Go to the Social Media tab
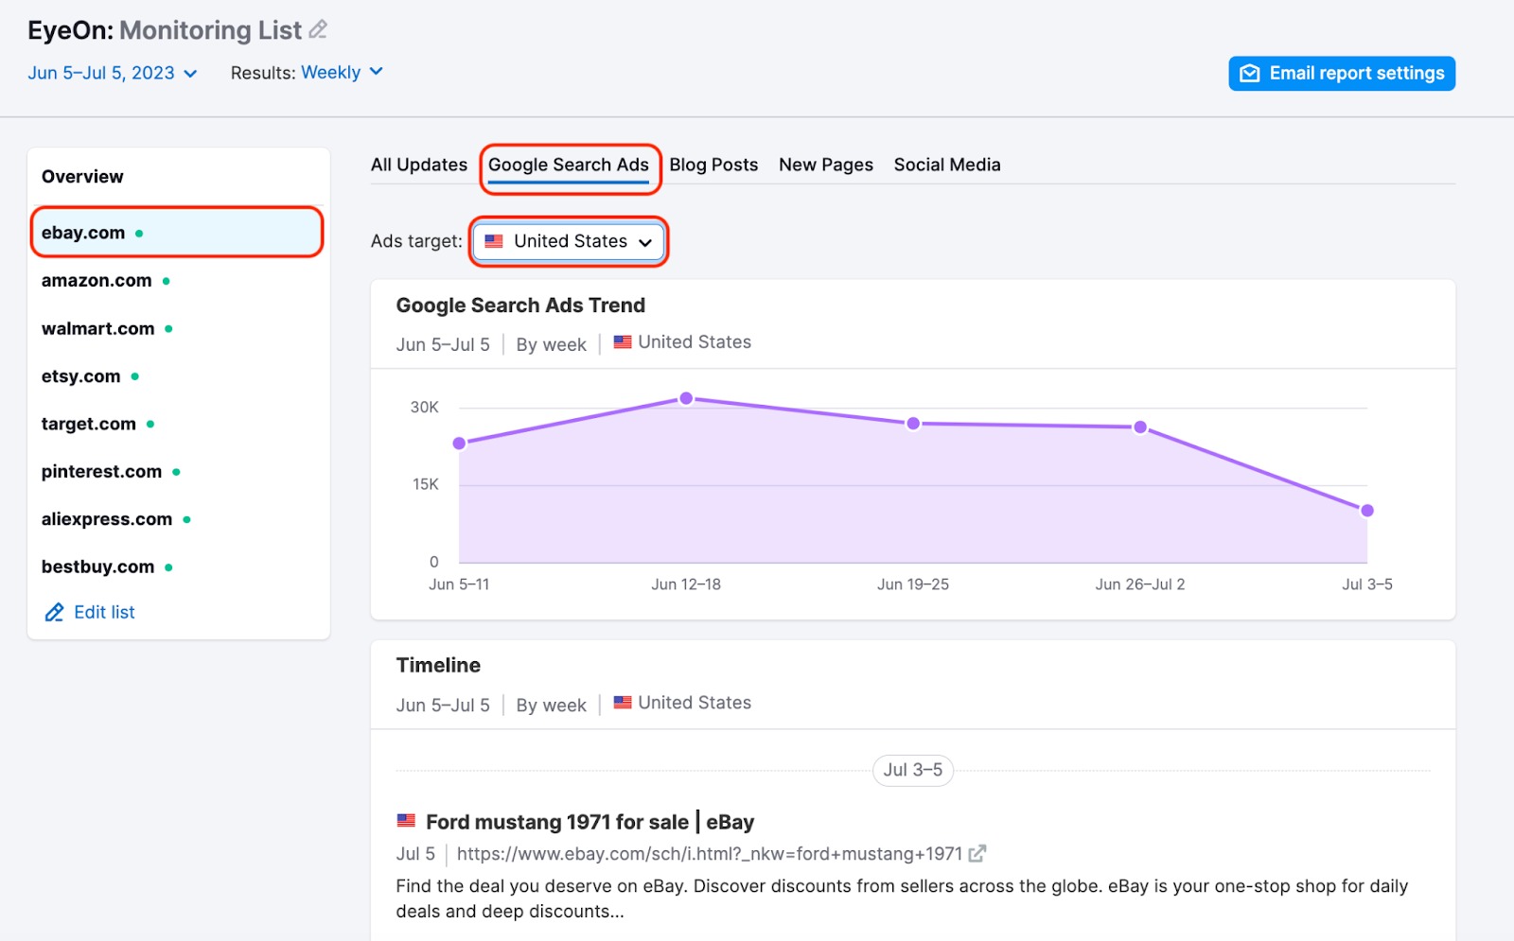This screenshot has height=941, width=1514. (946, 165)
